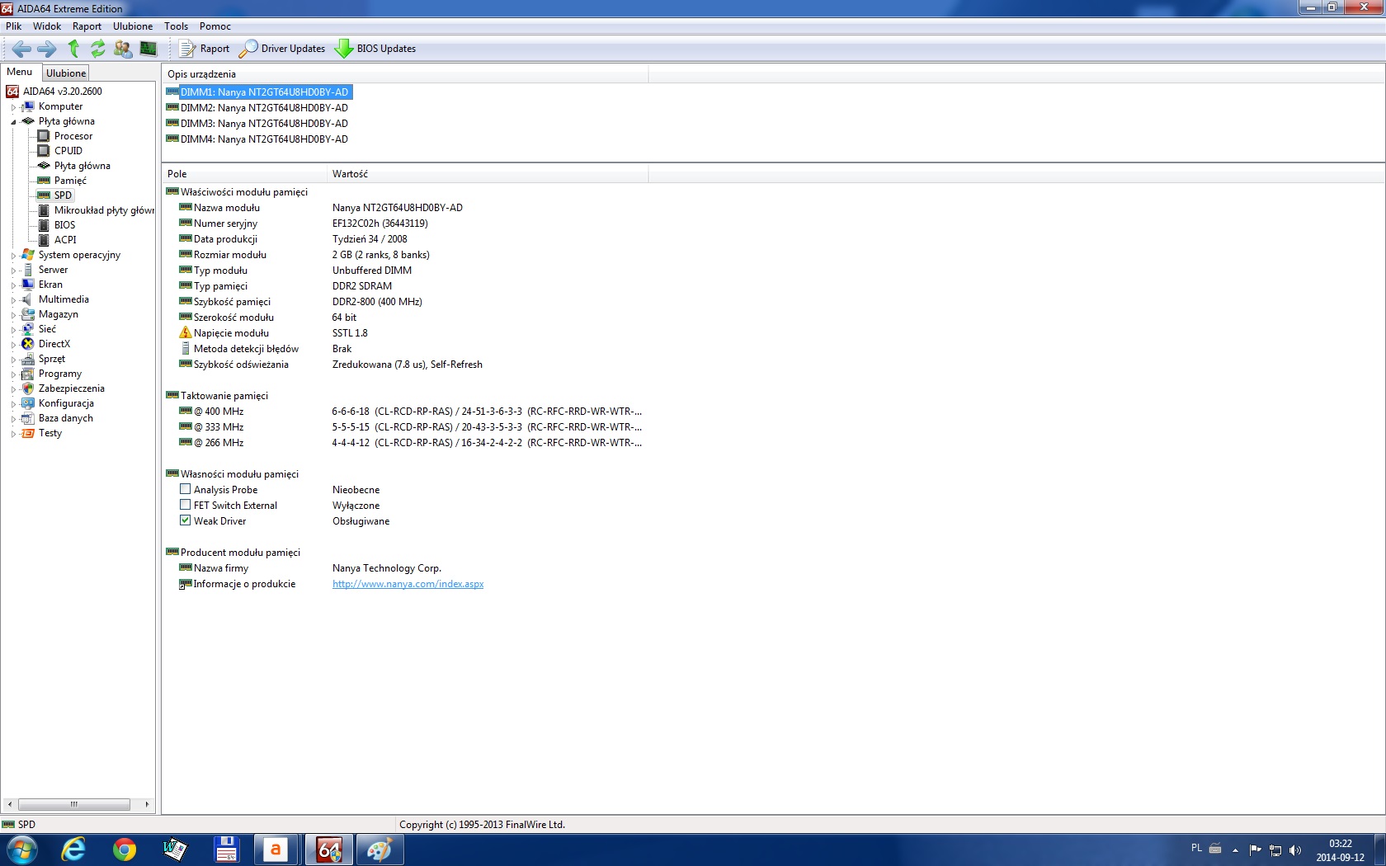
Task: Launch Internet Explorer from the taskbar
Action: [x=74, y=850]
